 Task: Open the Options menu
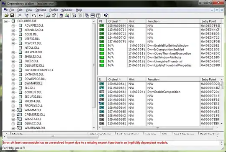[41, 10]
